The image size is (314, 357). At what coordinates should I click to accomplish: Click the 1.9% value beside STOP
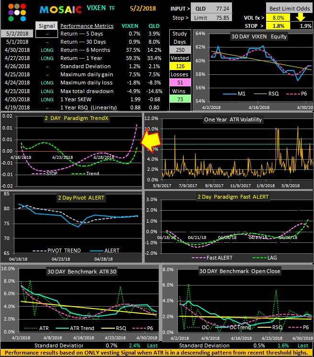tap(305, 26)
